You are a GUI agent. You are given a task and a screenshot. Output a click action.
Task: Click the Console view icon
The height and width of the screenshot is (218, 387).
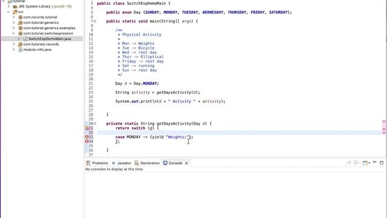tap(165, 163)
